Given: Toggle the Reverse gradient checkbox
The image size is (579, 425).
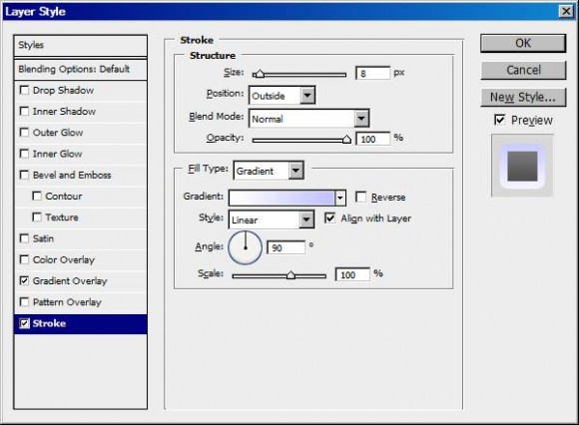Looking at the screenshot, I should coord(360,197).
